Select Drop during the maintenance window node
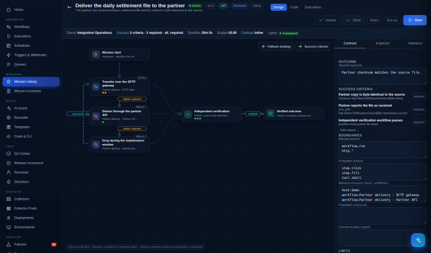Image resolution: width=431 pixels, height=253 pixels. pos(119,144)
